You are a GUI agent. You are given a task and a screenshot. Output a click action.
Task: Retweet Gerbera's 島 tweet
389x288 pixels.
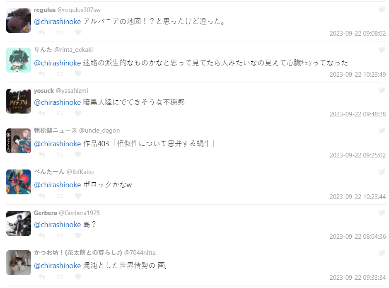pos(60,236)
